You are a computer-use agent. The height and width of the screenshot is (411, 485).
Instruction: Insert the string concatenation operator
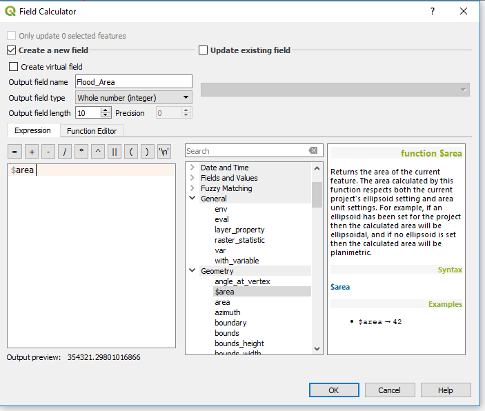tap(115, 152)
